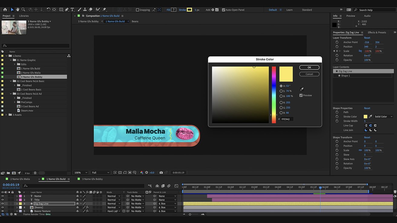Select the G green radio button

pos(281,108)
